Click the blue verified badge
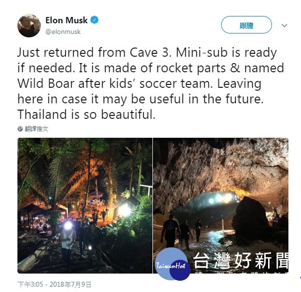301x292 pixels. [94, 20]
